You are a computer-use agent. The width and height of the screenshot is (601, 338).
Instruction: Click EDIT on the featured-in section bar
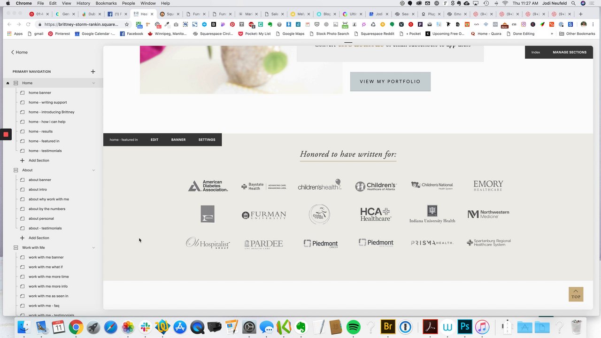coord(154,139)
